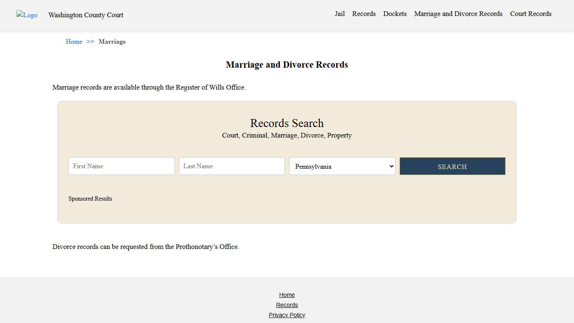
Task: Click the Marriage and Divorce Records page heading
Action: click(x=287, y=65)
